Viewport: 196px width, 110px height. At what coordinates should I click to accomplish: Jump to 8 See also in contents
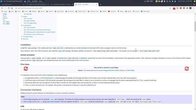pyautogui.click(x=24, y=39)
